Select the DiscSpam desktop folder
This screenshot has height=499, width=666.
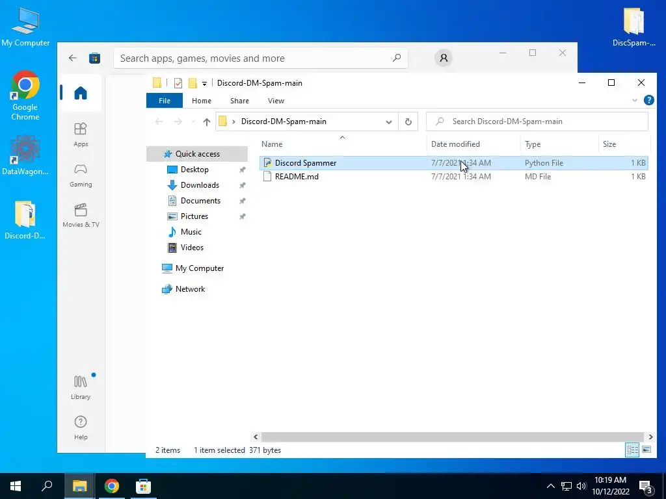[x=633, y=27]
